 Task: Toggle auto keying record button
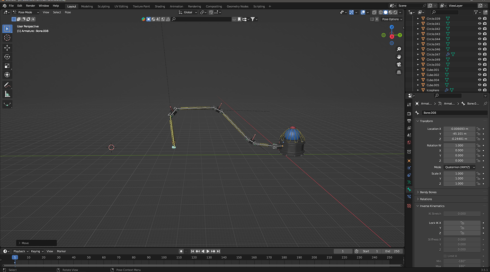pyautogui.click(x=181, y=251)
